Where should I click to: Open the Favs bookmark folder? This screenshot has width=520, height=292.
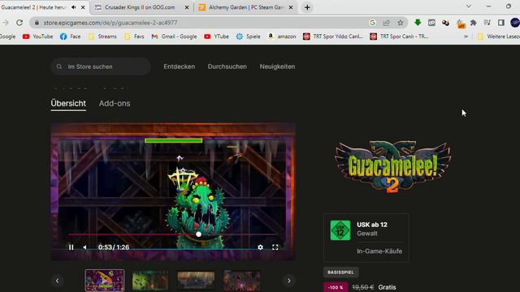(134, 36)
